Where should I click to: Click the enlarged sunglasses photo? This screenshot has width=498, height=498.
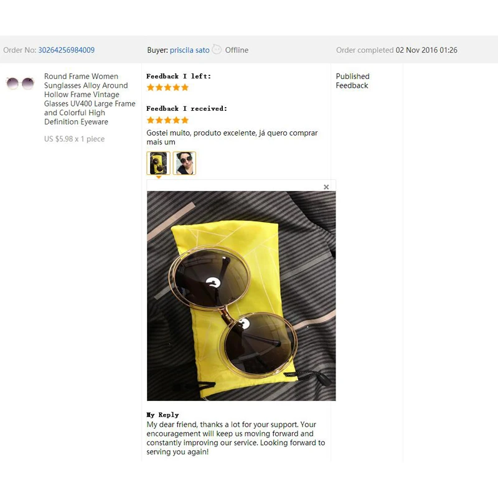click(242, 296)
